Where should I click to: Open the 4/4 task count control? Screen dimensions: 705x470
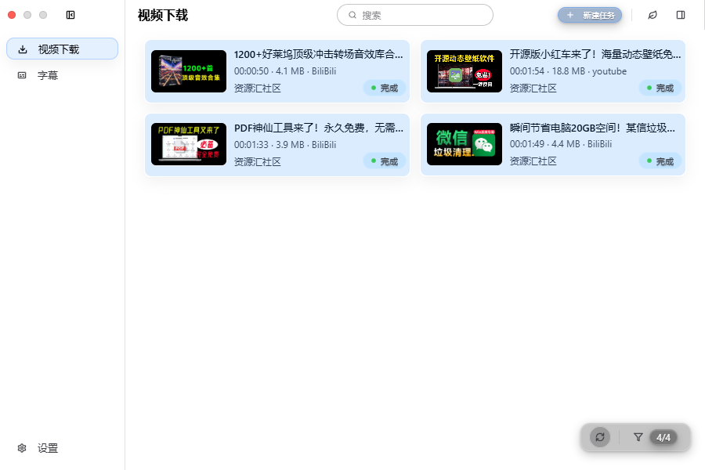(x=663, y=437)
